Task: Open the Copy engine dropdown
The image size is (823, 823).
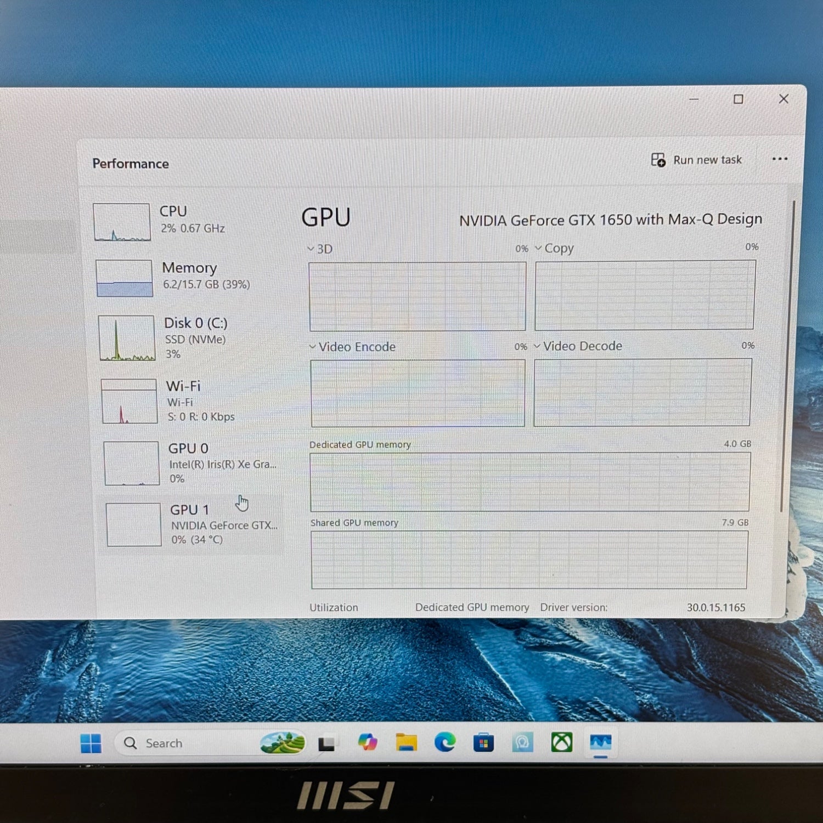Action: [x=554, y=248]
